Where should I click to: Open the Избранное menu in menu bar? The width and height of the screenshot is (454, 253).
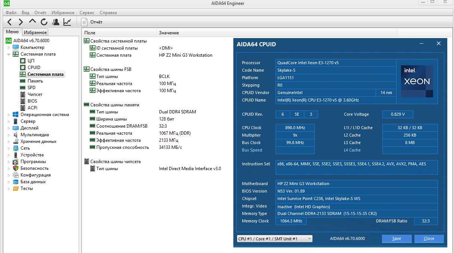click(x=63, y=13)
